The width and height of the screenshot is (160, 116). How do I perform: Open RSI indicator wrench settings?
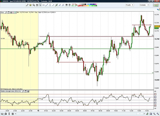(x=23, y=91)
